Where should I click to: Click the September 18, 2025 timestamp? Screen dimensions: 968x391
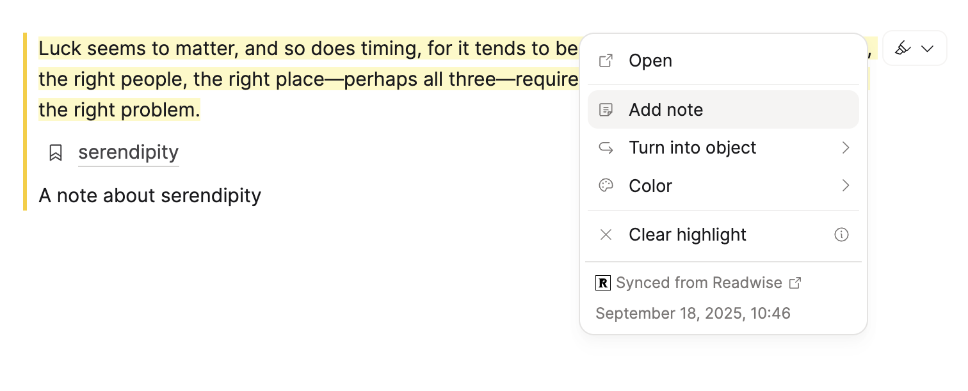pyautogui.click(x=693, y=314)
